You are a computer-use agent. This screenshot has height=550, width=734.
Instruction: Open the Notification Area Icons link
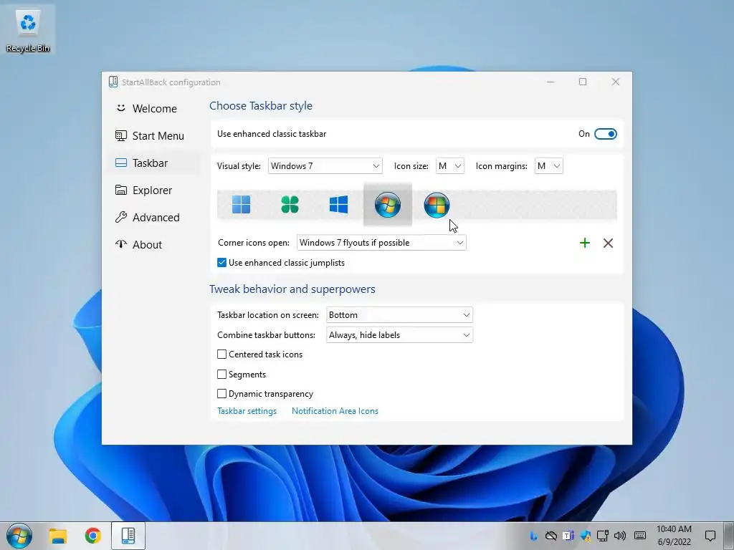(335, 411)
